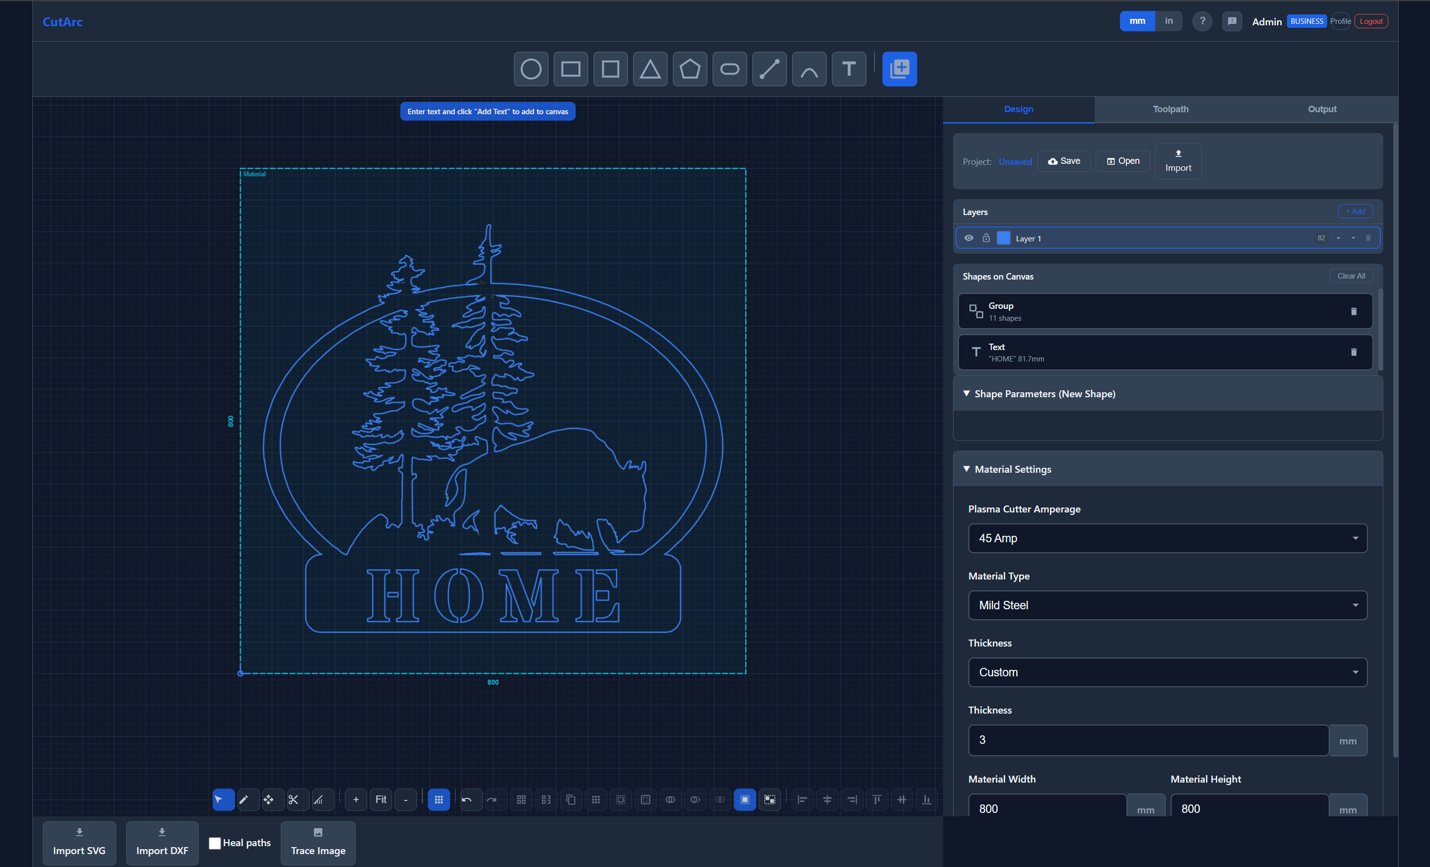
Task: Open the Output tab
Action: click(1322, 109)
